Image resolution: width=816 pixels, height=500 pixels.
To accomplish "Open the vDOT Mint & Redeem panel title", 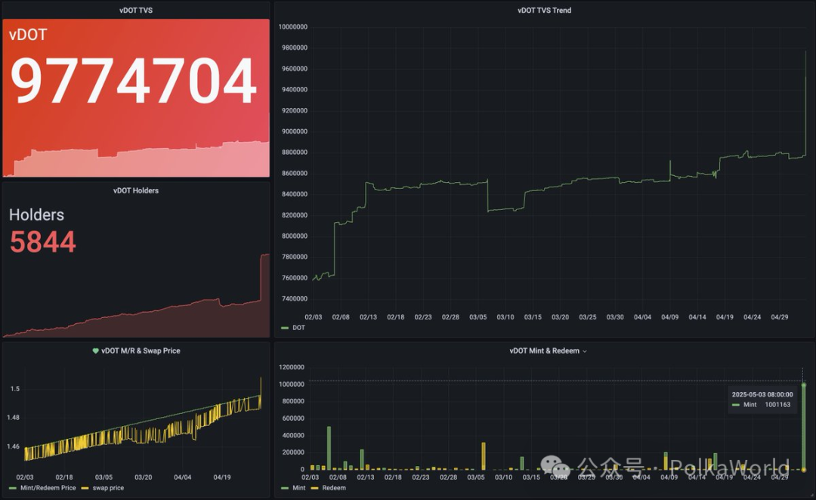I will coord(544,350).
